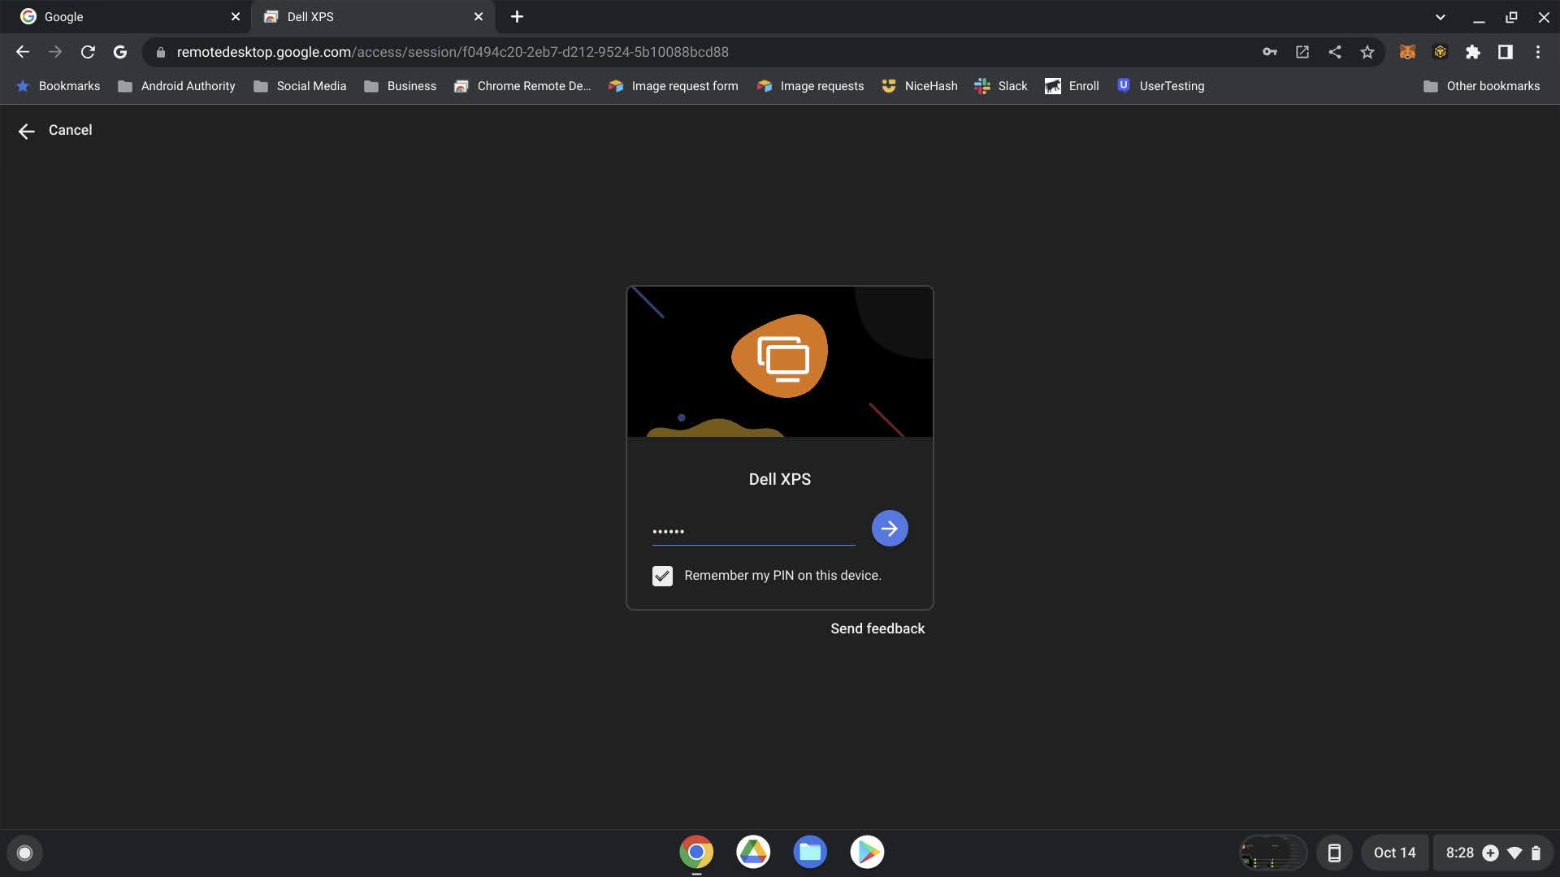Click the Send feedback link
1560x877 pixels.
877,629
